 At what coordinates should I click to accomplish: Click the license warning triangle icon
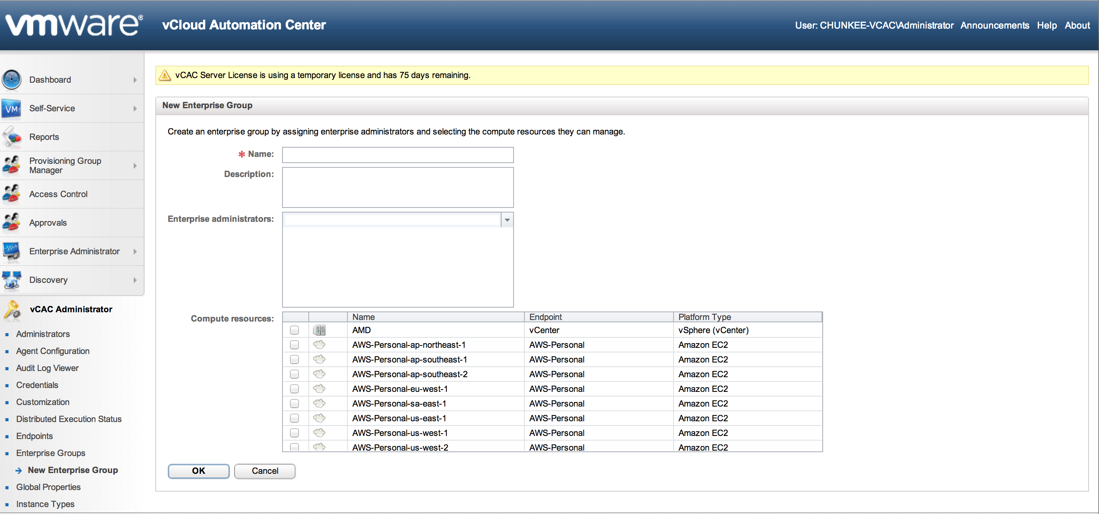click(165, 75)
